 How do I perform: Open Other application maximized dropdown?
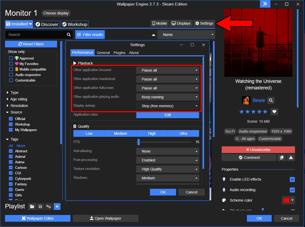(x=167, y=79)
